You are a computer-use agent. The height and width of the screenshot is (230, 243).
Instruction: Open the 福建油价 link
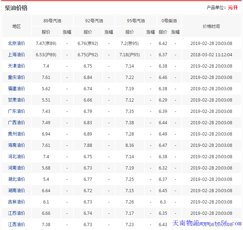point(16,88)
